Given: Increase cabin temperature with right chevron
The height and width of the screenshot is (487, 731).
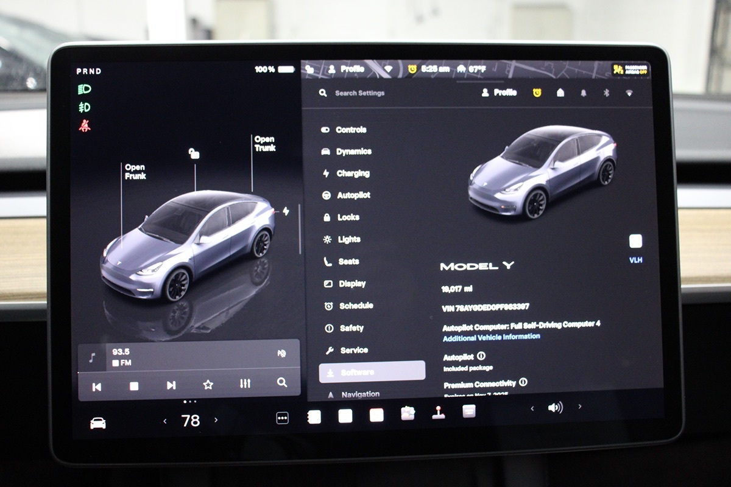Looking at the screenshot, I should [x=216, y=420].
